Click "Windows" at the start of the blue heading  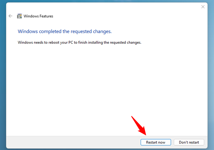point(28,32)
